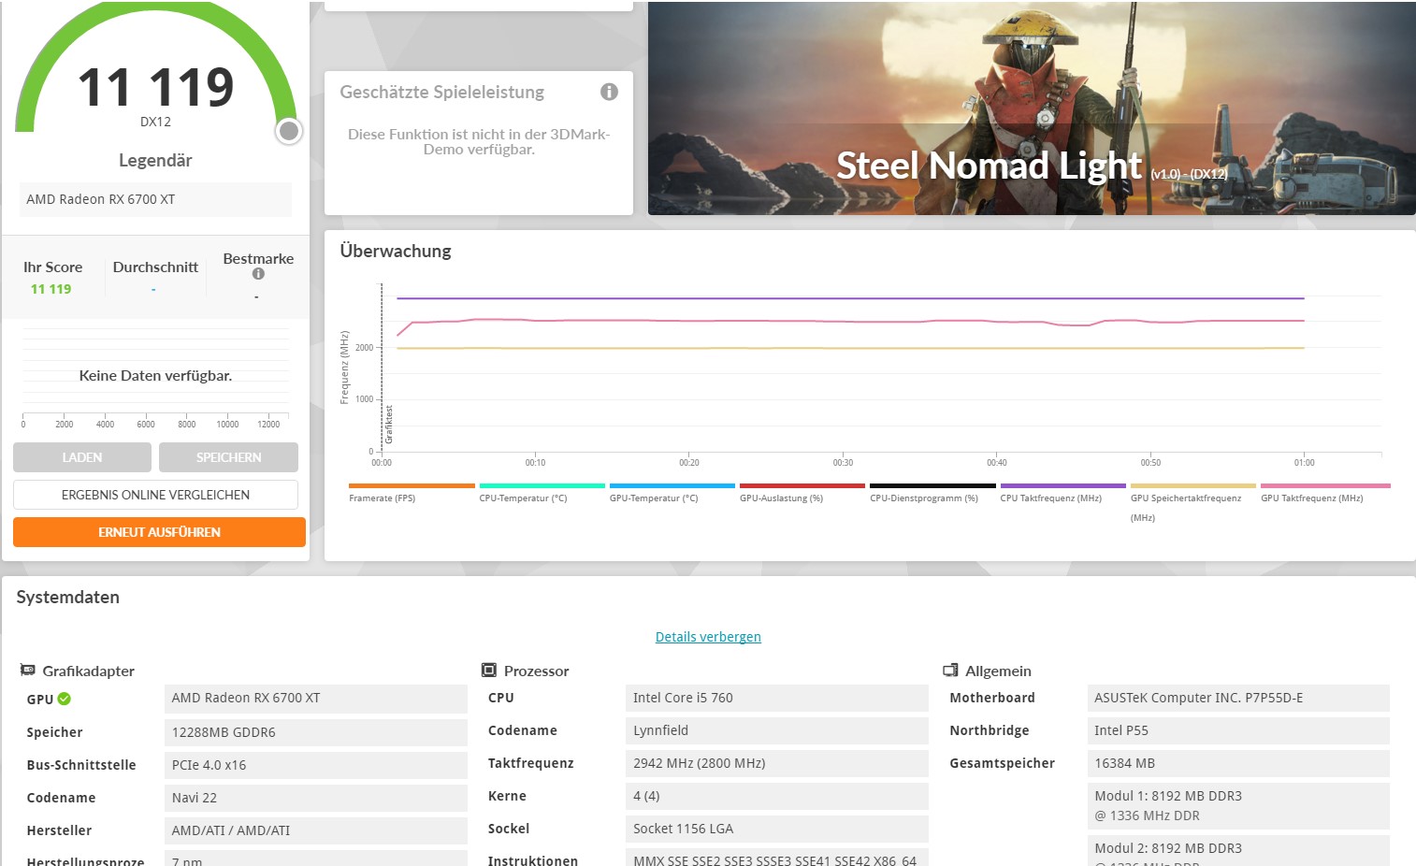Select the ASUSTeK Computer INC. P7P55D-E value
Screen dimensions: 1416x866
(x=1238, y=698)
